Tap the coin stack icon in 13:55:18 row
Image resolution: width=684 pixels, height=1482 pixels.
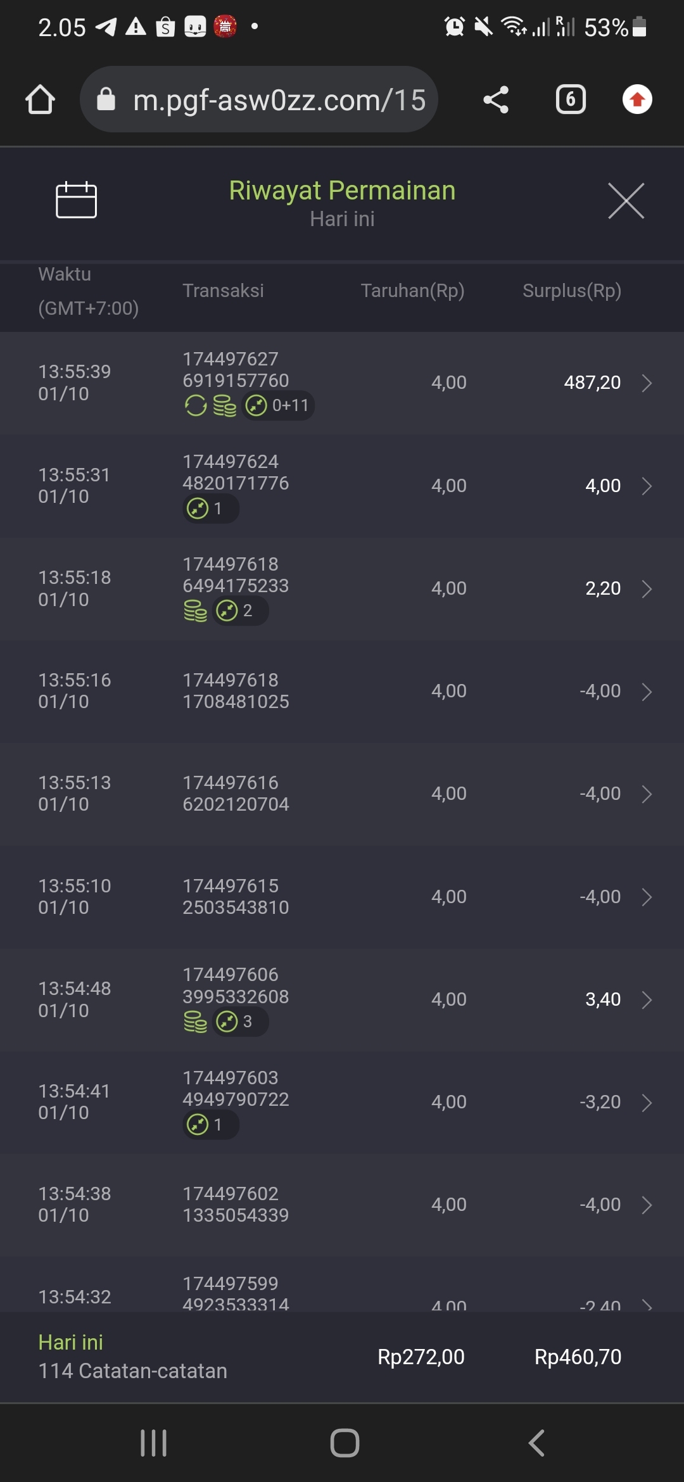pyautogui.click(x=195, y=611)
